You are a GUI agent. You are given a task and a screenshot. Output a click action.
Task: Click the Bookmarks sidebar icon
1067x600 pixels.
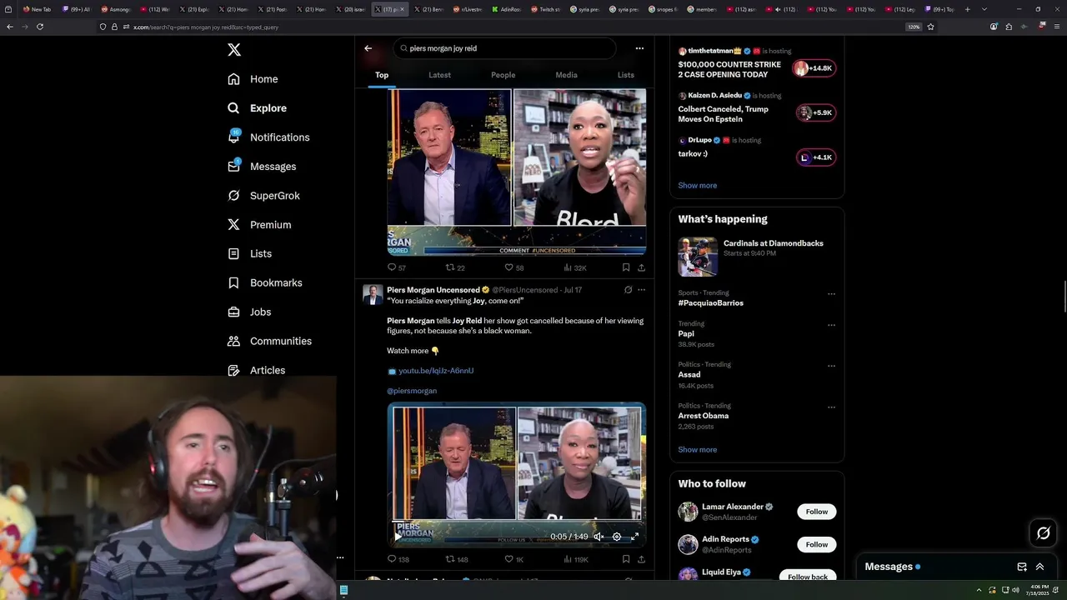click(233, 282)
